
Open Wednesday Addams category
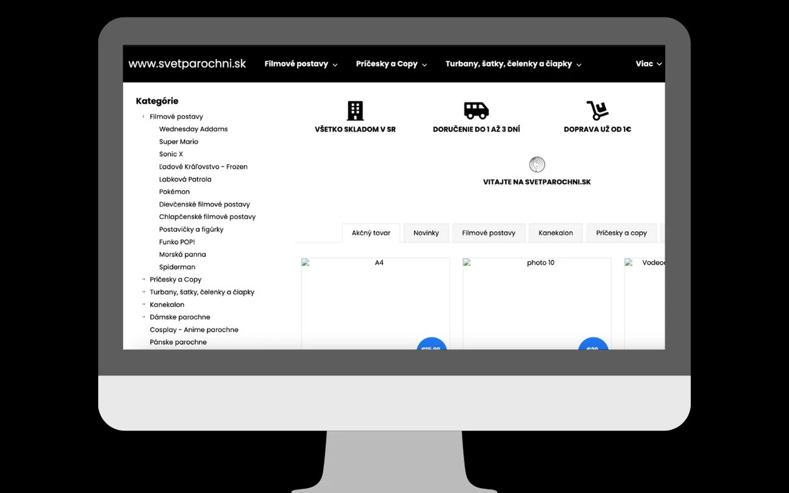[x=194, y=129]
